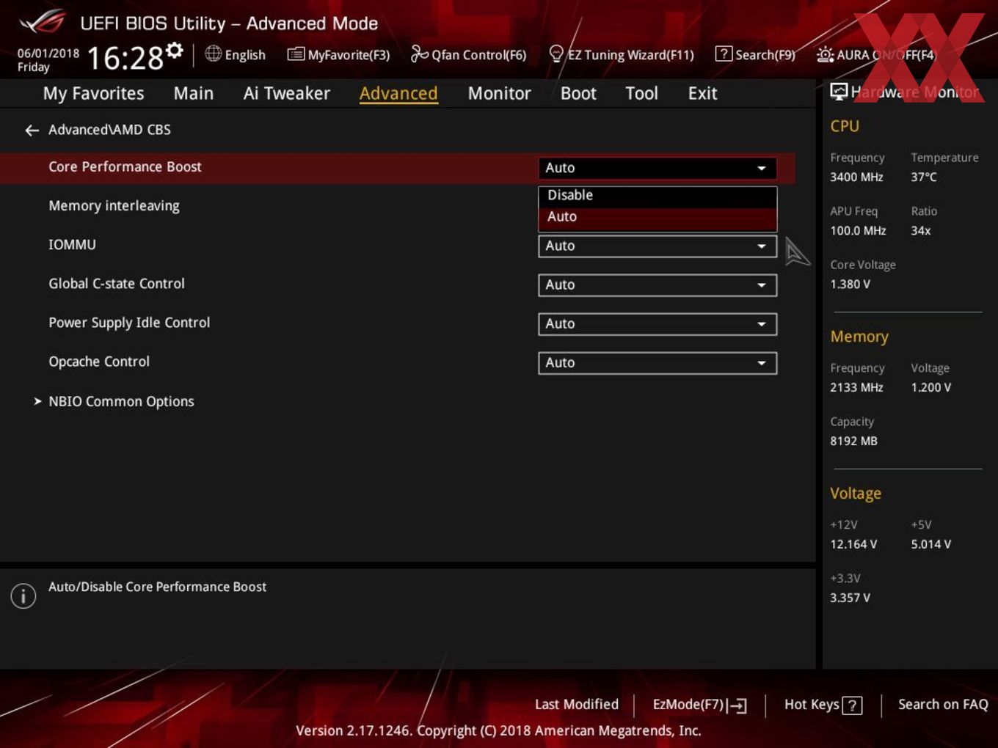Launch EZ Tuning Wizard(F11)
The height and width of the screenshot is (748, 998).
[x=621, y=54]
